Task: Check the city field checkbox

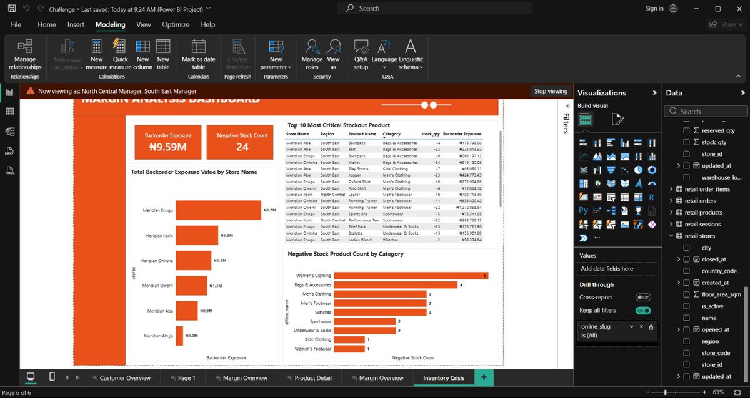Action: [x=687, y=248]
